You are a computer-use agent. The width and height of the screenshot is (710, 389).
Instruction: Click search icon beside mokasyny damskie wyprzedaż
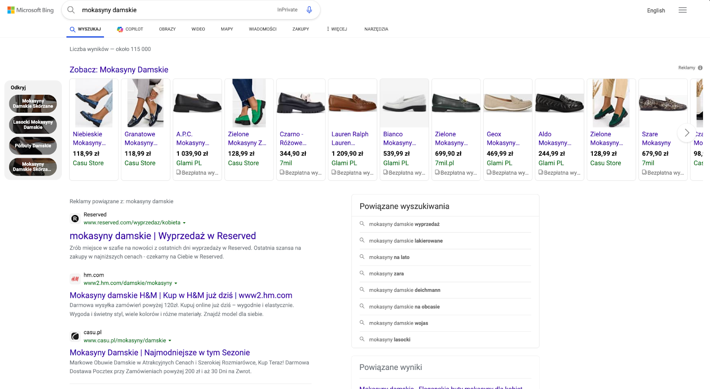(x=362, y=224)
